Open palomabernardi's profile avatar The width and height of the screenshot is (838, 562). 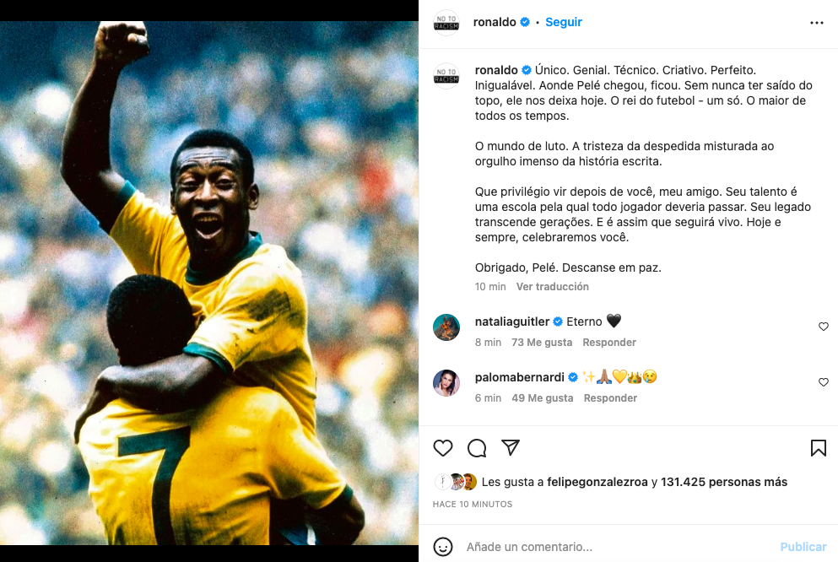[446, 382]
